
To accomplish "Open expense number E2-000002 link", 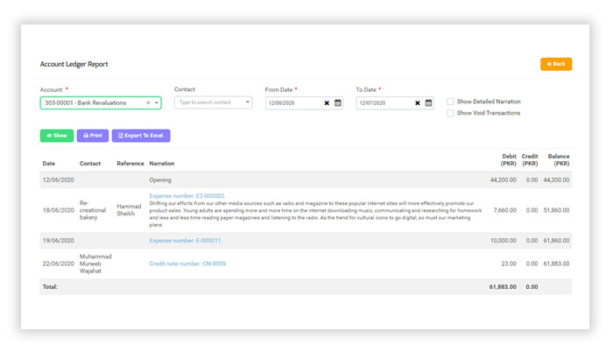I will tap(187, 196).
